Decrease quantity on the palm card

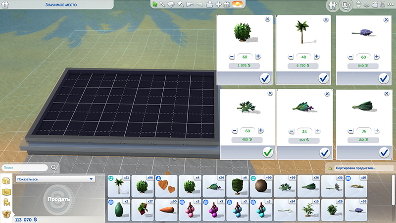[x=291, y=57]
